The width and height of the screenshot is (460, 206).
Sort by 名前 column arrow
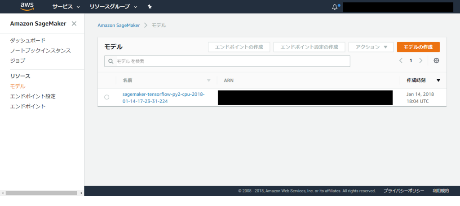pyautogui.click(x=208, y=81)
